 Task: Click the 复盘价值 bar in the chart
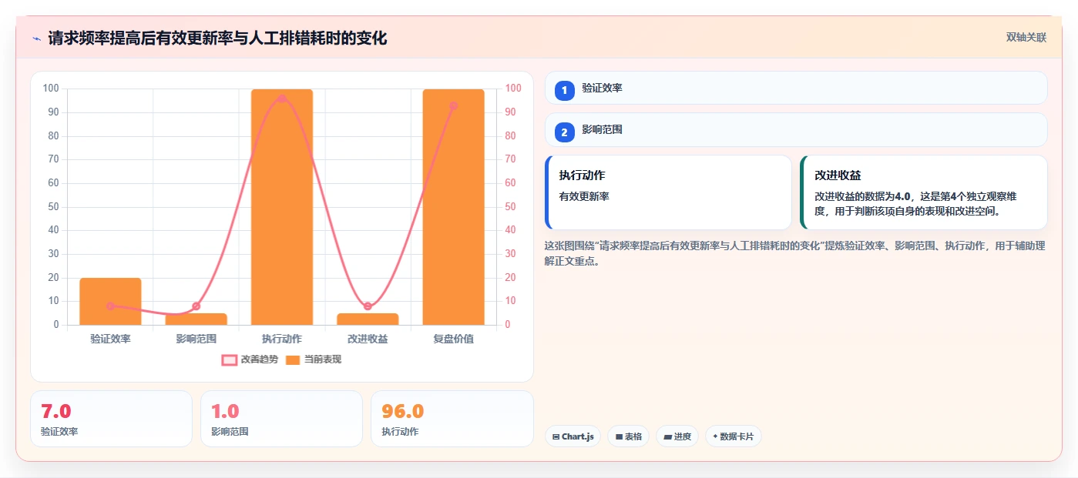454,207
